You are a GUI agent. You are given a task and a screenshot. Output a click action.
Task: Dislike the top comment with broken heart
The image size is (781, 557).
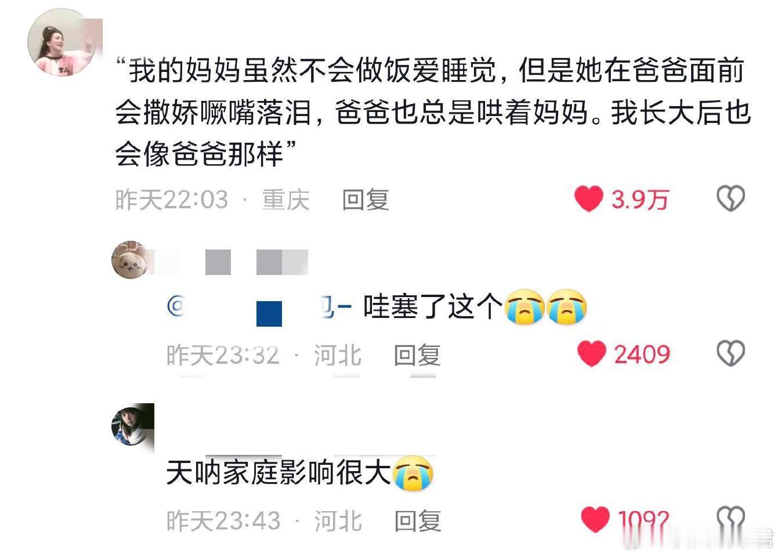(731, 199)
